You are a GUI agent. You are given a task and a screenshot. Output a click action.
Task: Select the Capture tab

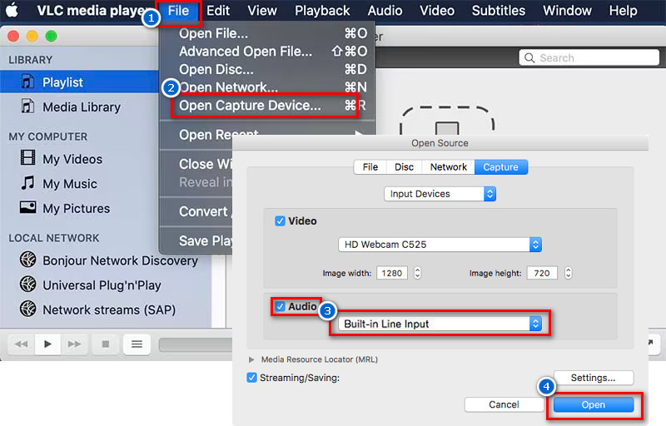501,167
